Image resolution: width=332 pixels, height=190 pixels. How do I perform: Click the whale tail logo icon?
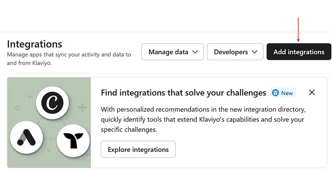(x=73, y=140)
